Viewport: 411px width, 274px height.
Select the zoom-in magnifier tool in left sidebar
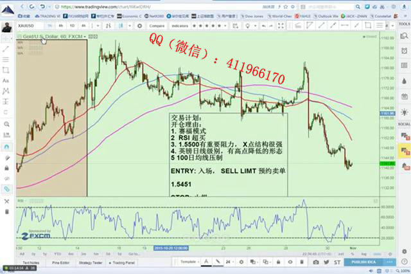point(6,124)
